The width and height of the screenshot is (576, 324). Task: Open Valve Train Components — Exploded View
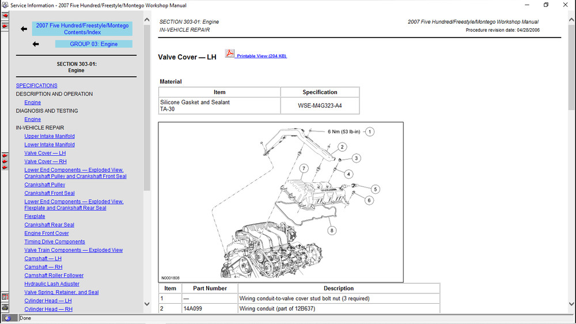coord(74,250)
